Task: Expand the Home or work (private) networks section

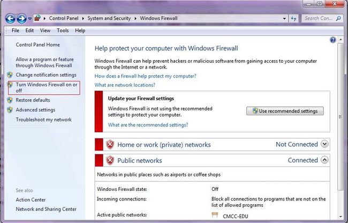Action: (x=324, y=144)
